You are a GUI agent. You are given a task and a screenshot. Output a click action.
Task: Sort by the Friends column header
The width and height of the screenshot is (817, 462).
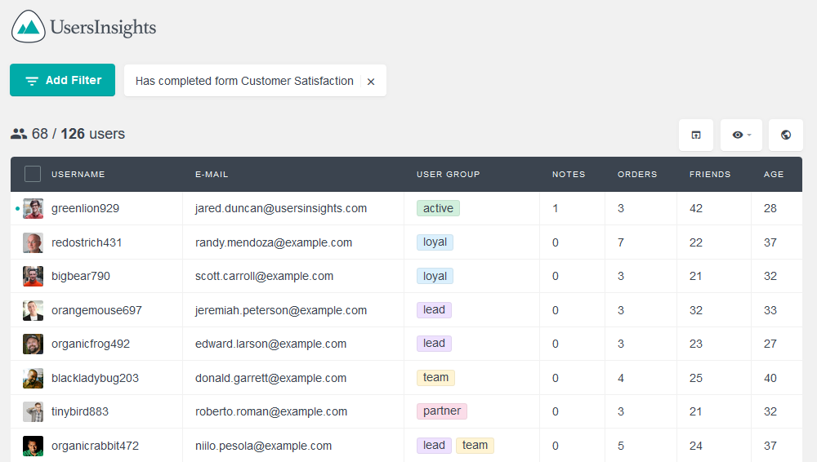[x=710, y=174]
